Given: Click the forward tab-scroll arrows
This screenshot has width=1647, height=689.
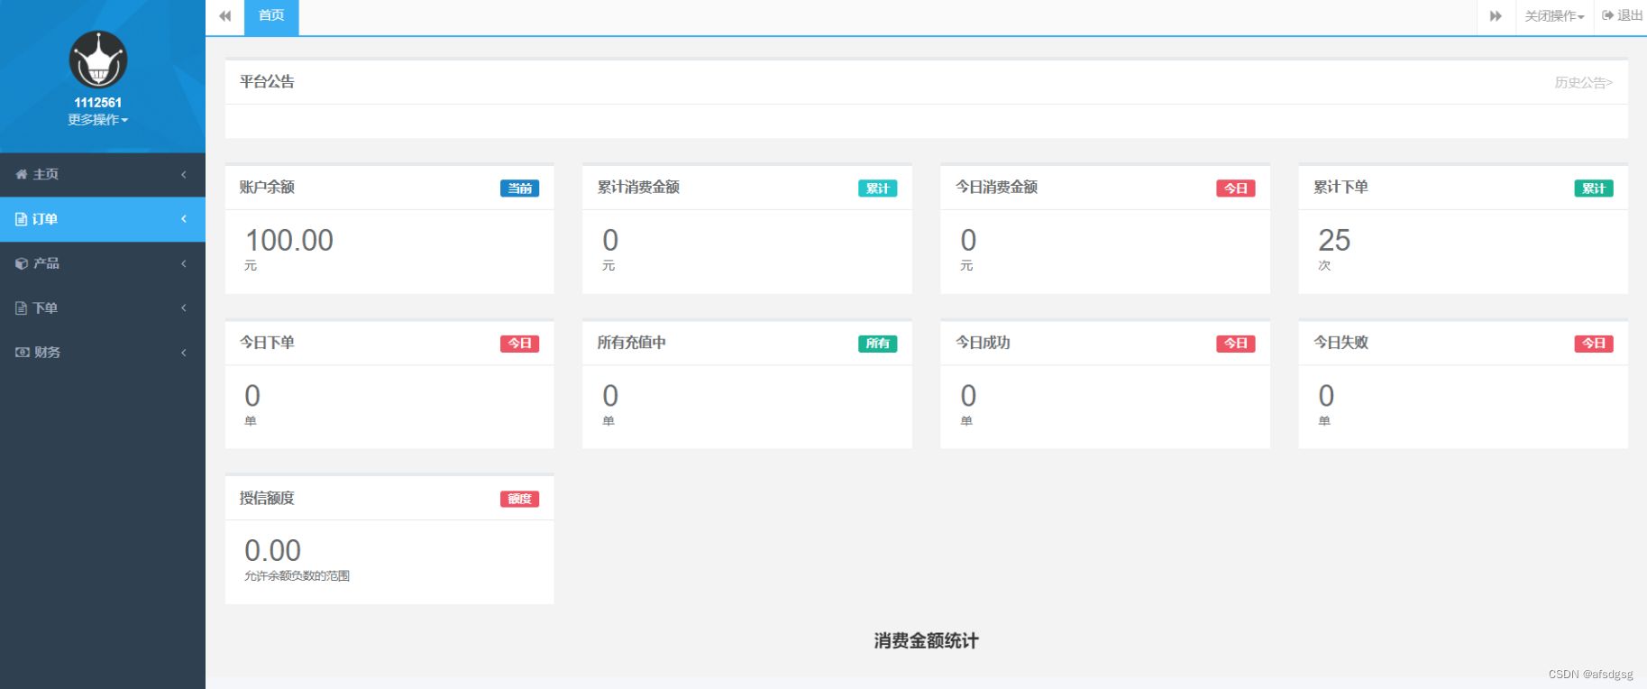Looking at the screenshot, I should (1496, 16).
